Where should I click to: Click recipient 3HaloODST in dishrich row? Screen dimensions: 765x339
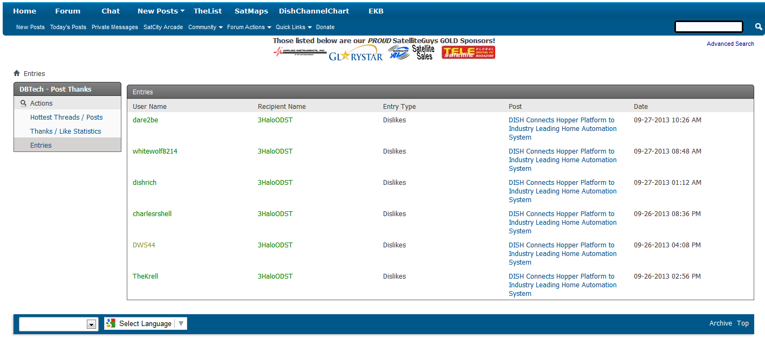pyautogui.click(x=275, y=182)
